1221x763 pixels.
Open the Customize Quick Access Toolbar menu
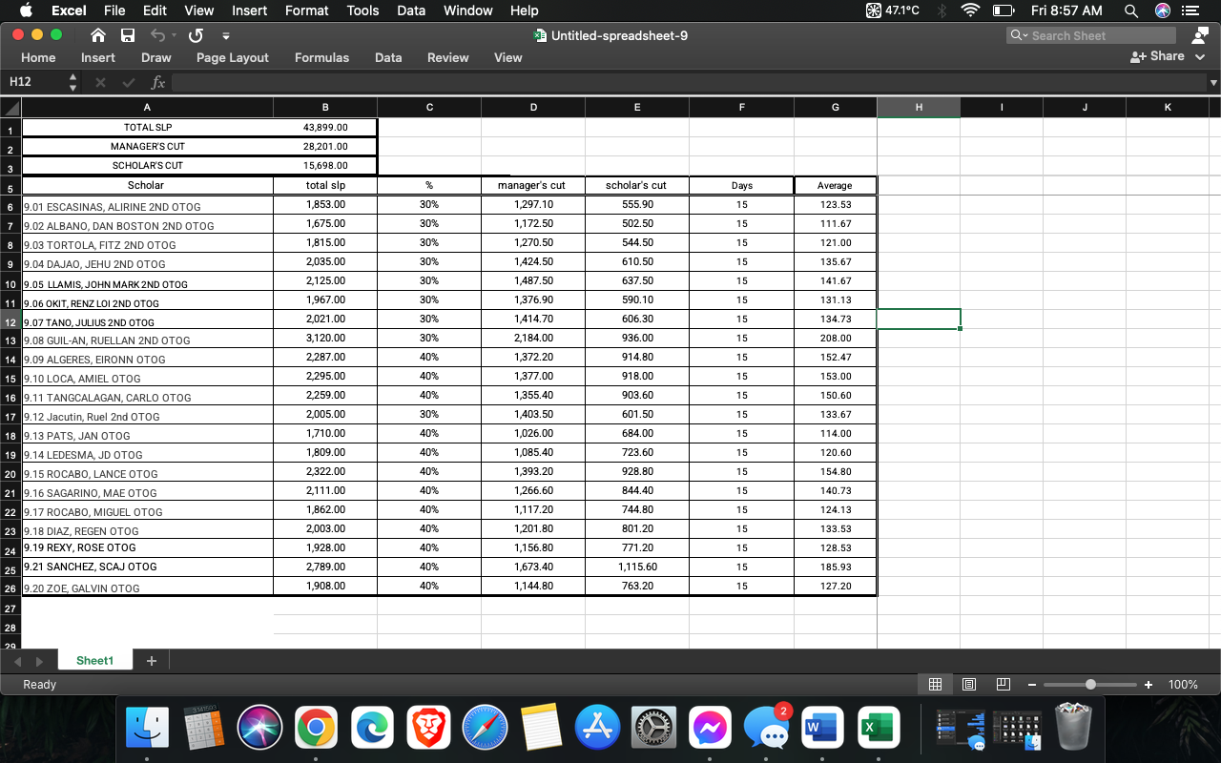click(x=226, y=36)
